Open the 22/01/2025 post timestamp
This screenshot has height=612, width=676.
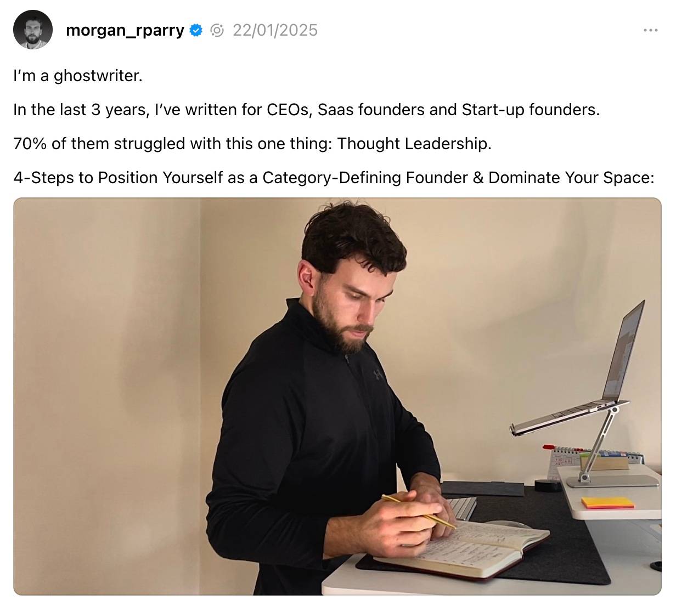[275, 30]
